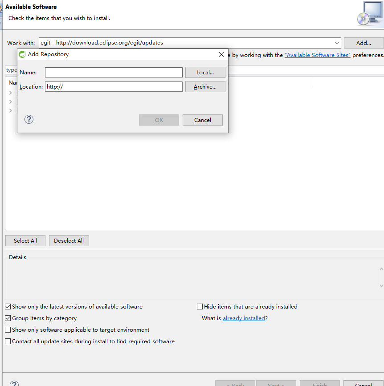384x386 pixels.
Task: Click the help icon in Add Repository dialog
Action: point(29,120)
